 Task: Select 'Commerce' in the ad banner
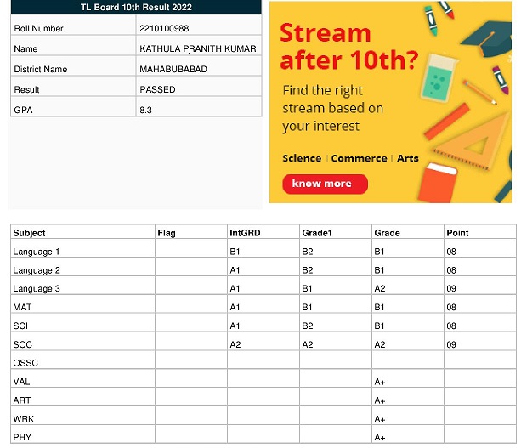click(359, 158)
